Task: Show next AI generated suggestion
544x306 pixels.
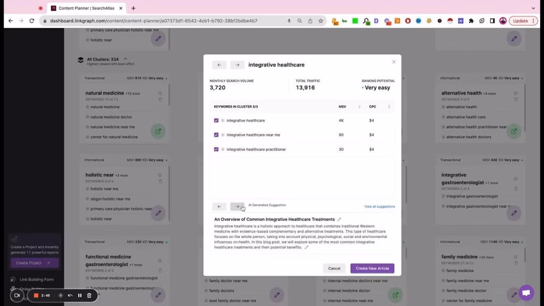Action: 237,207
